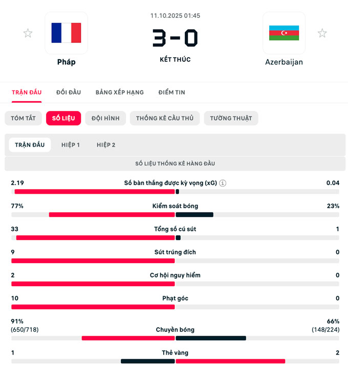The height and width of the screenshot is (371, 348).
Task: Click the France flag logo
Action: point(66,33)
